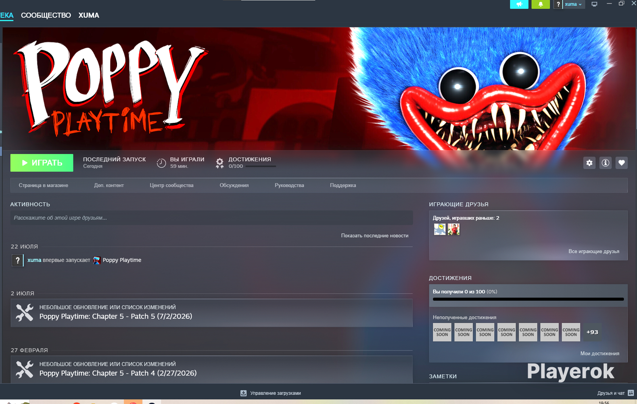Click the 22 ИЮЛЯ date heading
Viewport: 637px width, 404px height.
coord(24,246)
